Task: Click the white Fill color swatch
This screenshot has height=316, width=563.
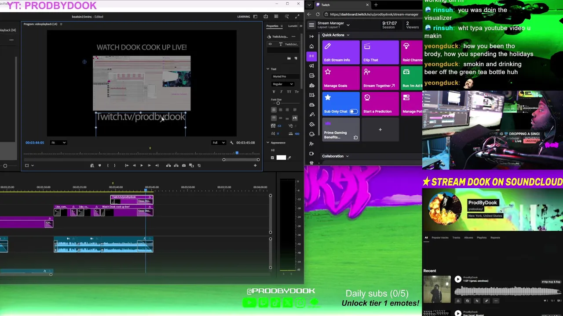Action: pyautogui.click(x=281, y=158)
